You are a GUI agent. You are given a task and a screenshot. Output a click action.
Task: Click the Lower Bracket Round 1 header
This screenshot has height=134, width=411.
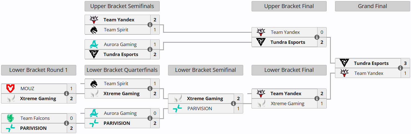pos(38,70)
